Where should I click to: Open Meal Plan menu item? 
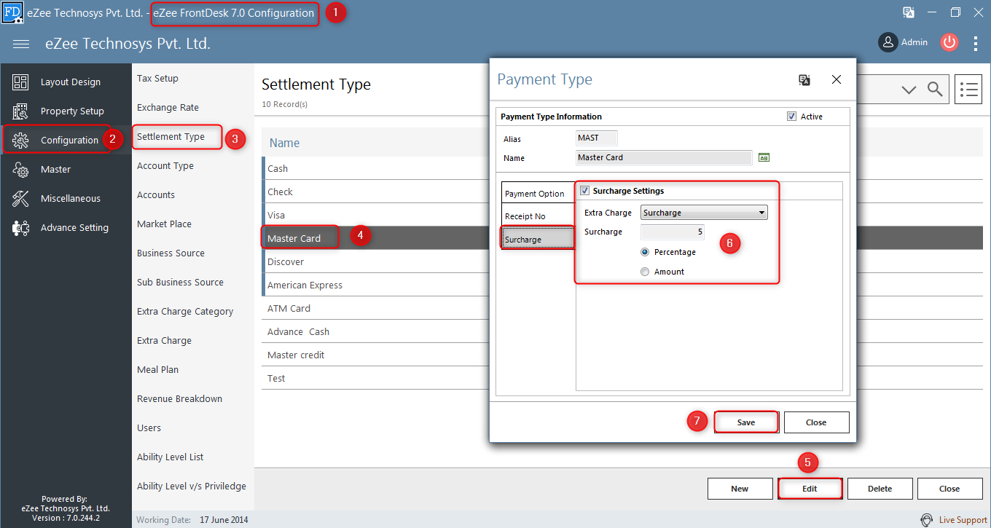pyautogui.click(x=157, y=370)
